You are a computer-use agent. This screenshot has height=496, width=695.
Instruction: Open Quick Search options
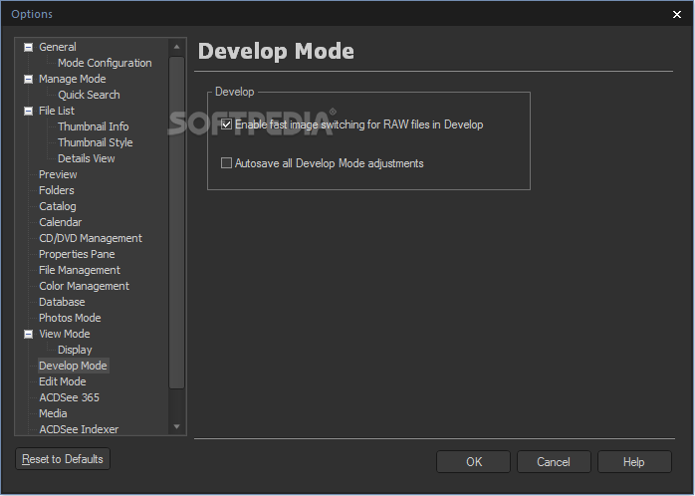click(89, 95)
